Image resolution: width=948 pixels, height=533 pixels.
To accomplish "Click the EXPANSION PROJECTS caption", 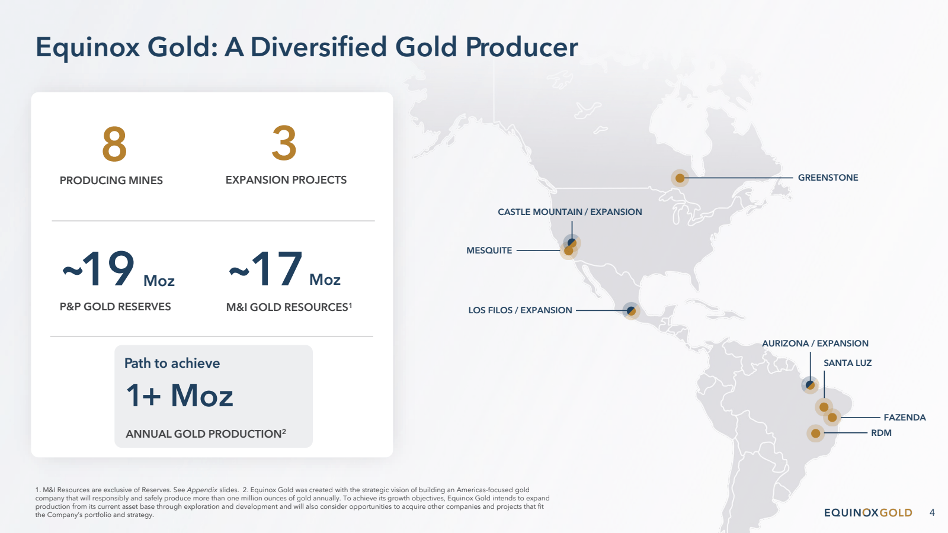I will coord(286,180).
